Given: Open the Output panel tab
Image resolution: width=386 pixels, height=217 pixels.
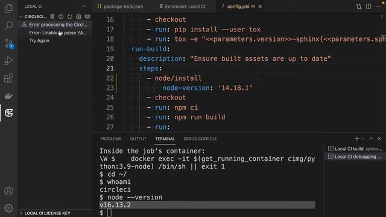Looking at the screenshot, I should [x=138, y=139].
